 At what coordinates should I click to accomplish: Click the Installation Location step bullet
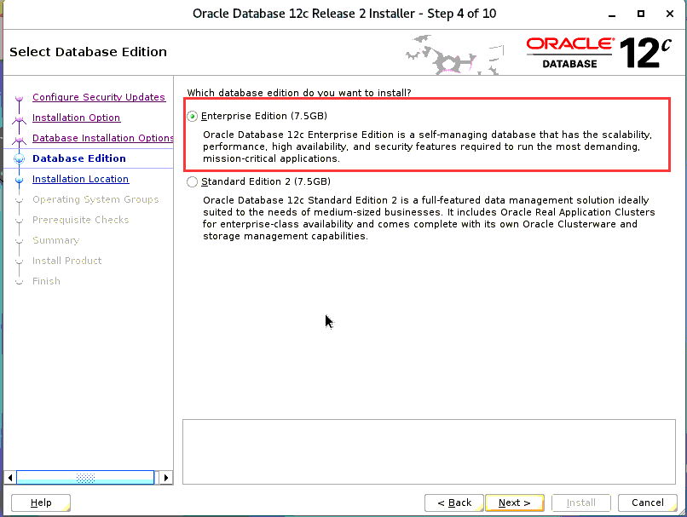19,180
